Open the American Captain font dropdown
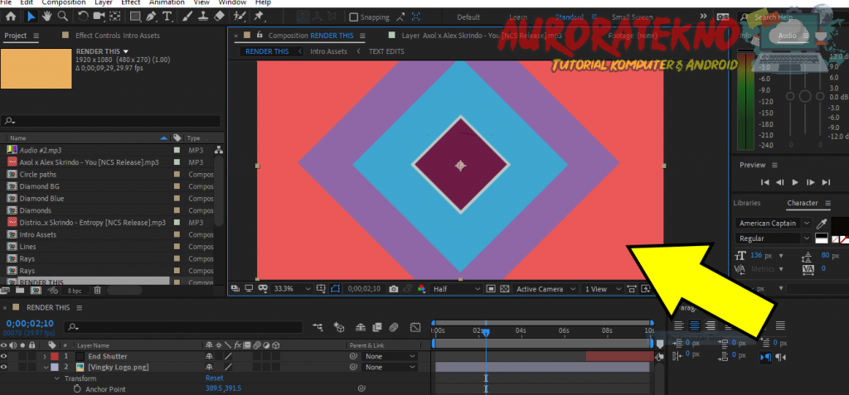 click(774, 223)
